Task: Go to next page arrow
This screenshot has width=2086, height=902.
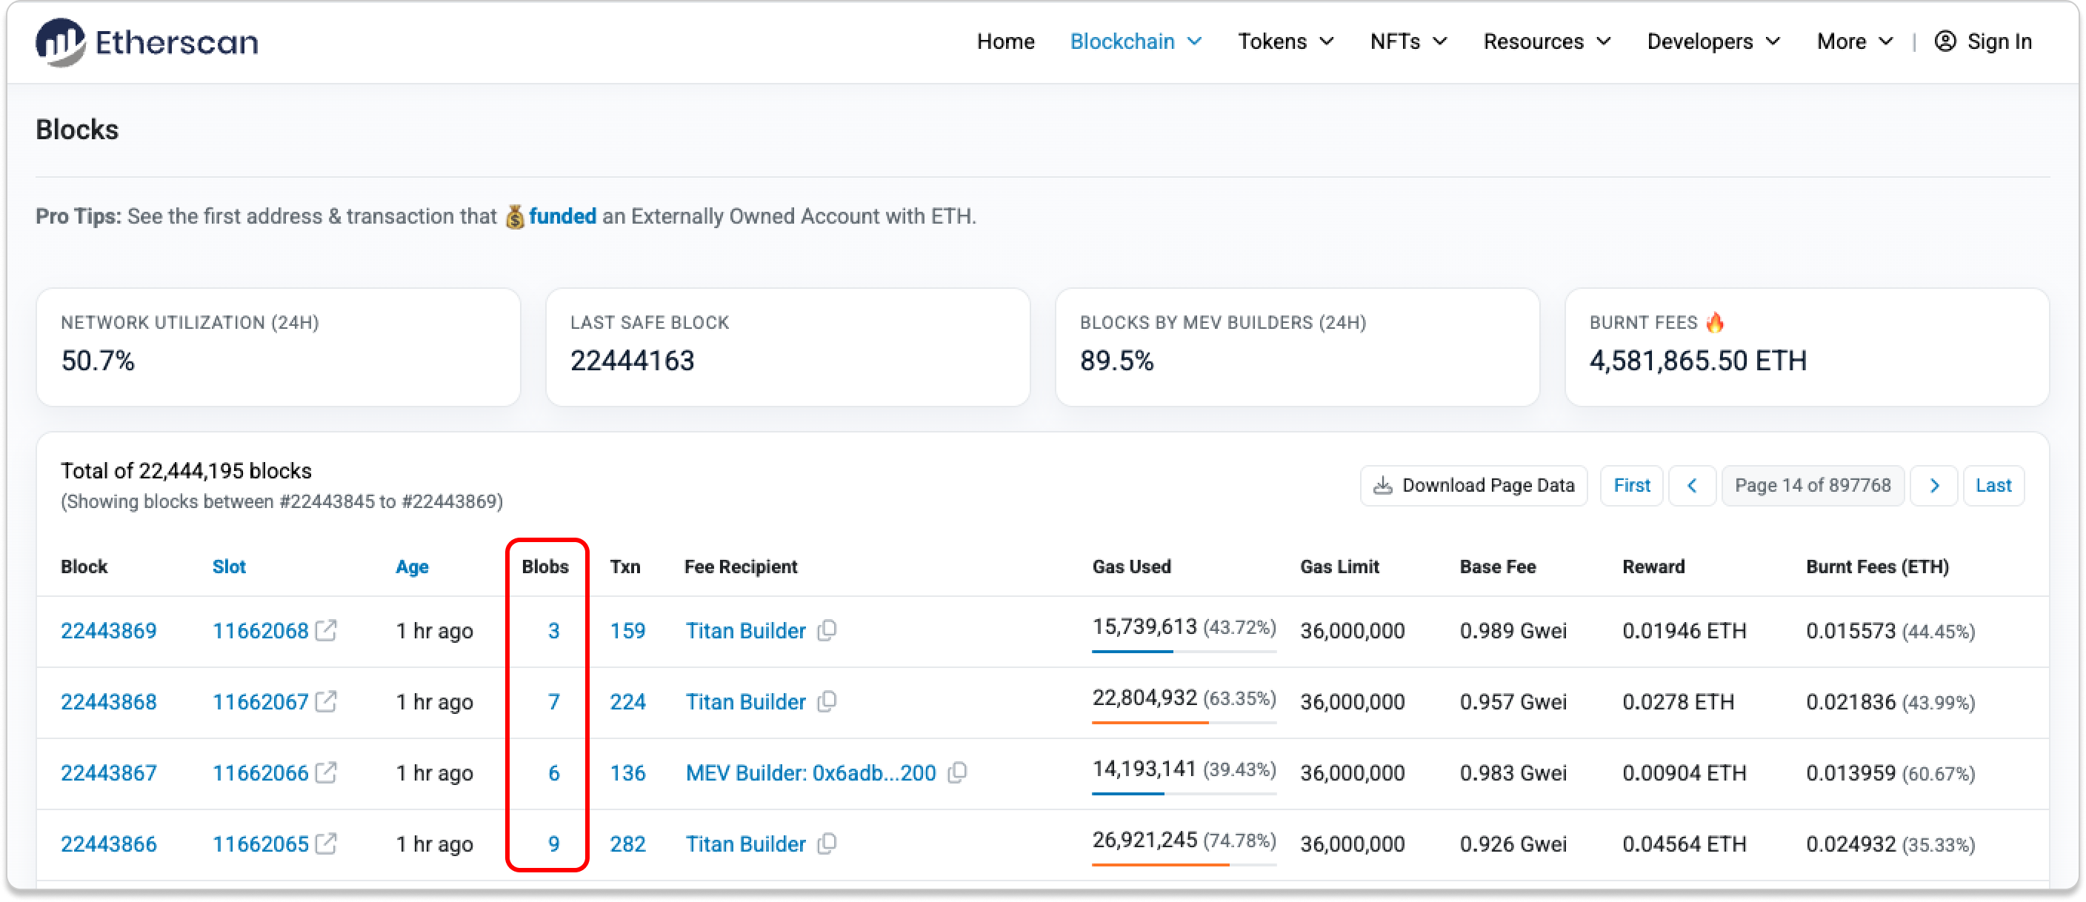Action: (1933, 486)
